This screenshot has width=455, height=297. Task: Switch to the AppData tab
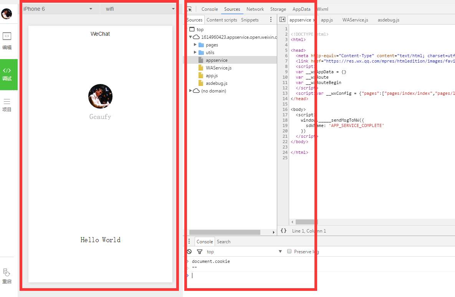coord(301,9)
